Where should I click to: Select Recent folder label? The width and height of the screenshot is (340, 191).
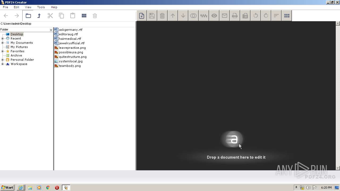(x=16, y=38)
